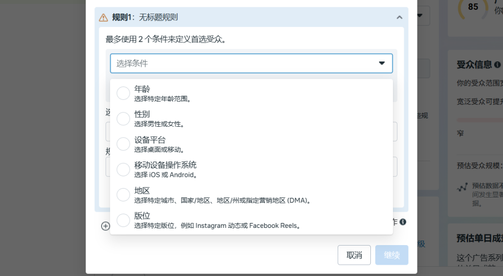Click the 取消 button
The width and height of the screenshot is (503, 276).
click(354, 255)
